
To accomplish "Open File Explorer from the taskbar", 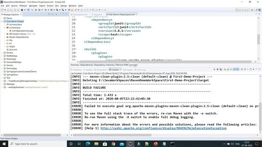I will pos(96,144).
